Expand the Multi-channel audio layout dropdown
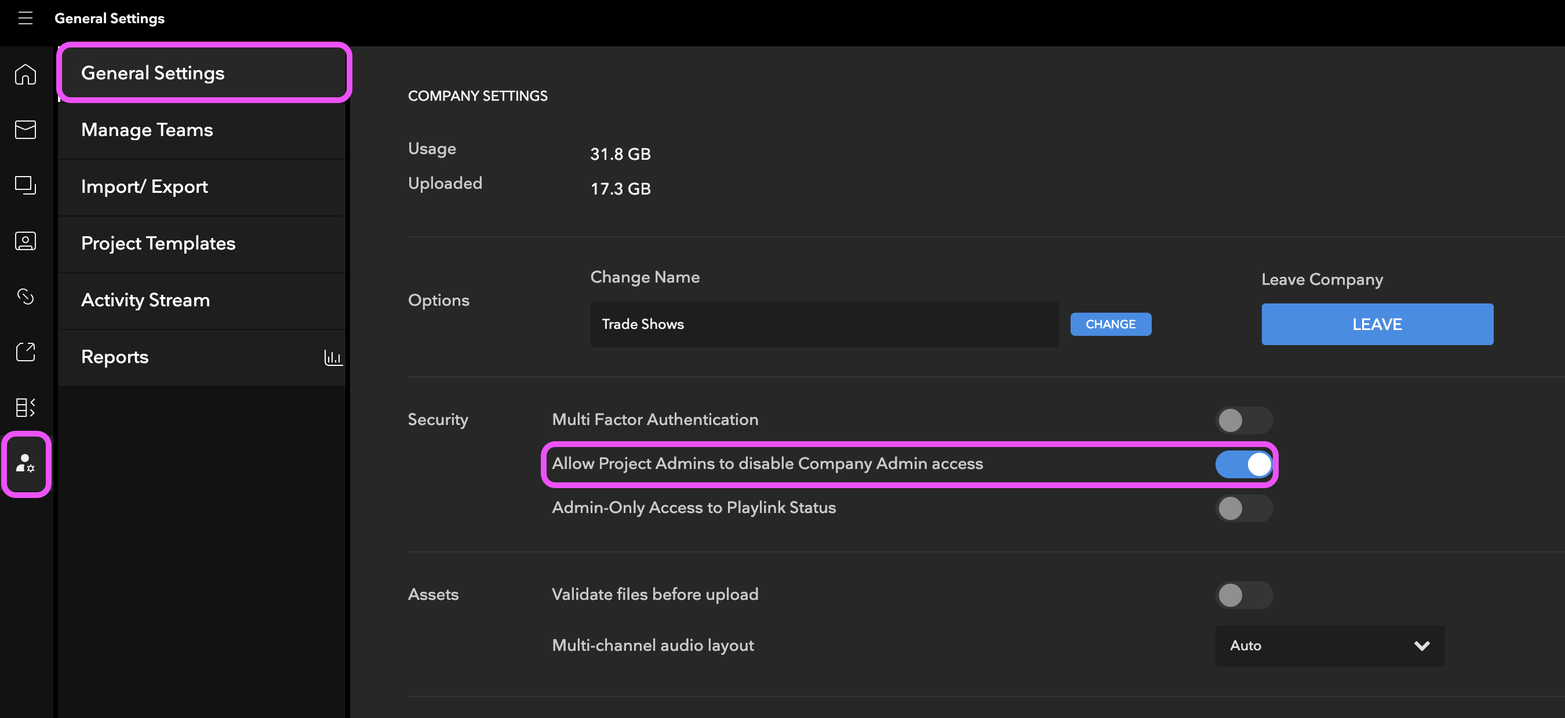1565x718 pixels. click(1329, 646)
